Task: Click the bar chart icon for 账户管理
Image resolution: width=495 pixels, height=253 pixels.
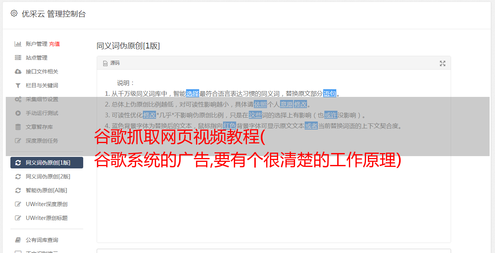Action: (x=18, y=44)
